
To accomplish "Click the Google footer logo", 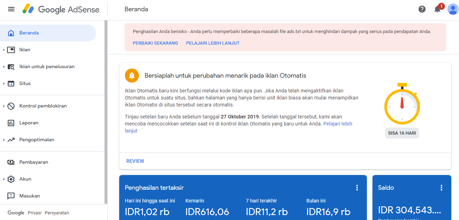I will [x=16, y=213].
